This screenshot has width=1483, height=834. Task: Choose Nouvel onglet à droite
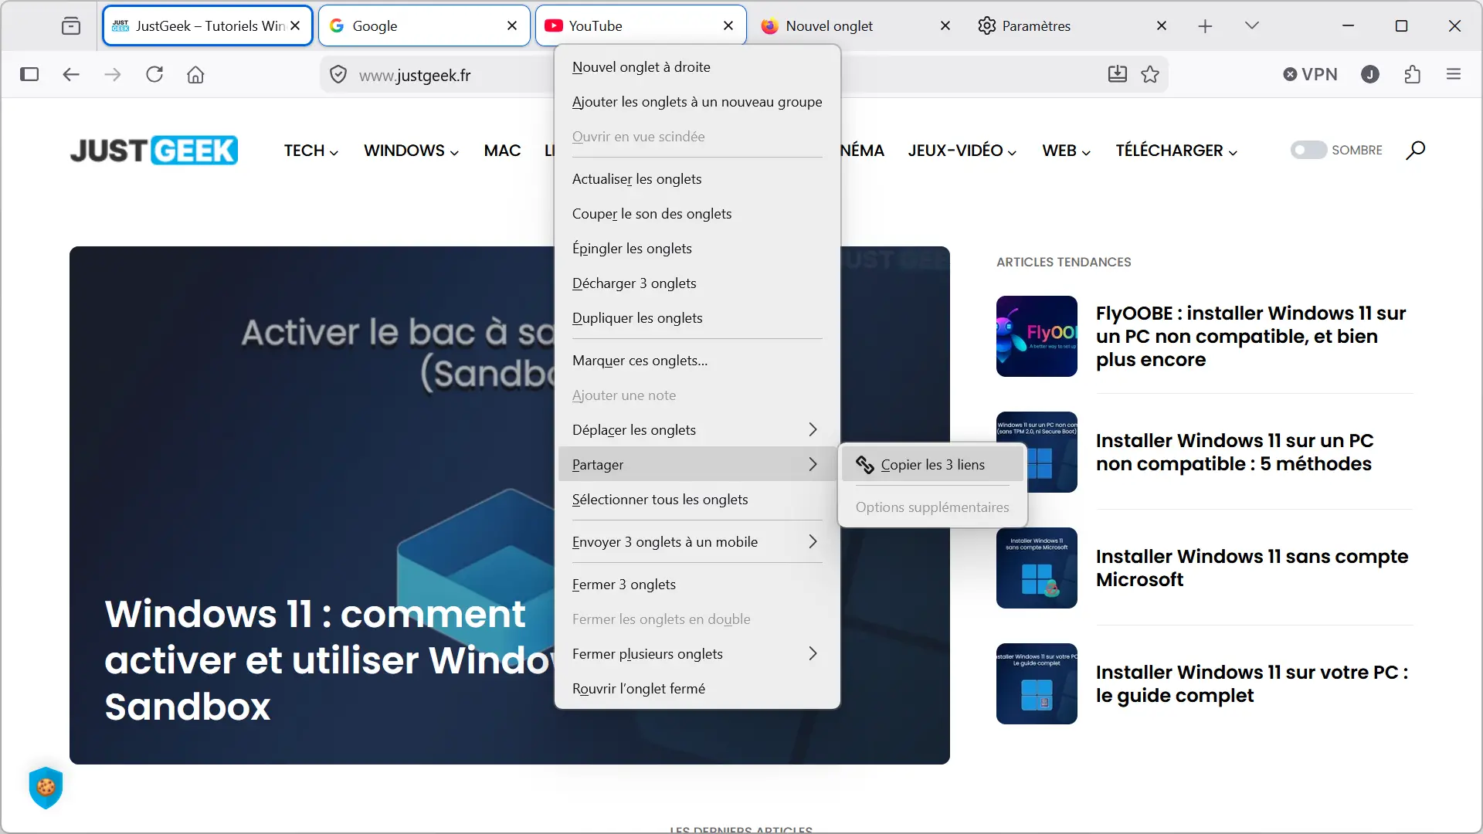coord(697,66)
